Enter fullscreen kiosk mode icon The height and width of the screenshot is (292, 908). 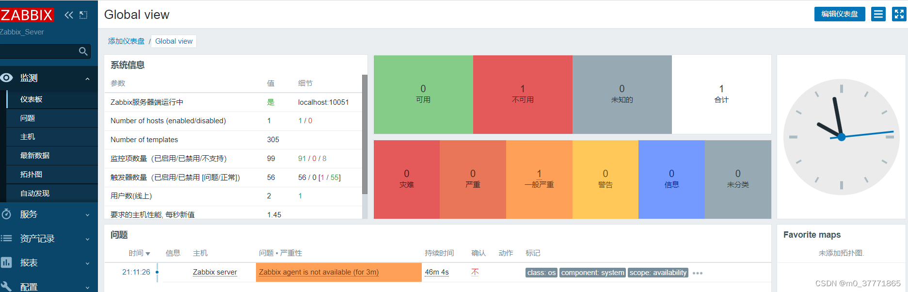pyautogui.click(x=899, y=14)
